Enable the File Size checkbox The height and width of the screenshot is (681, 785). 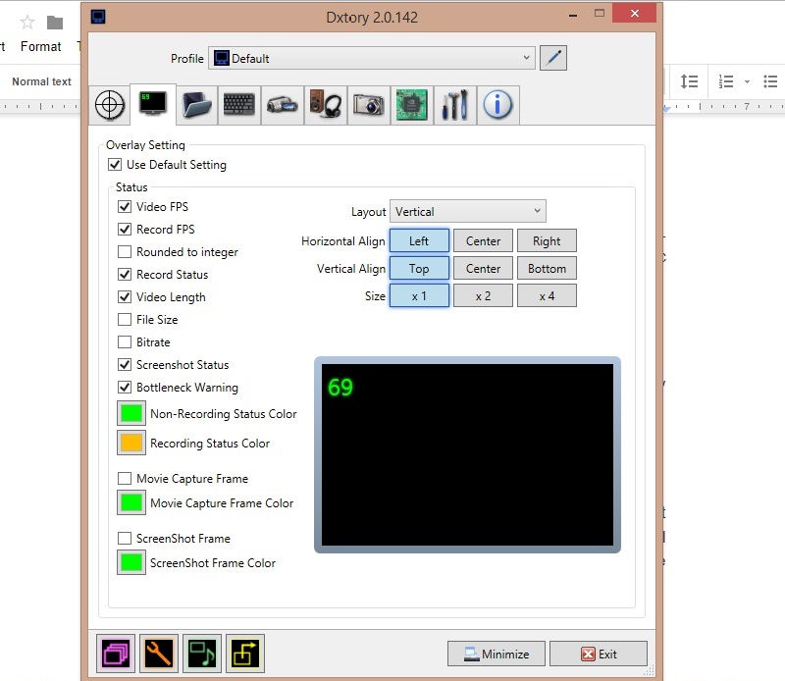pos(125,320)
